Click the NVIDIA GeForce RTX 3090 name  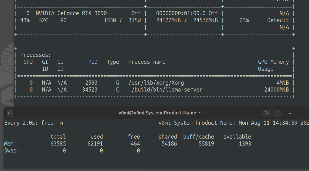coord(71,13)
